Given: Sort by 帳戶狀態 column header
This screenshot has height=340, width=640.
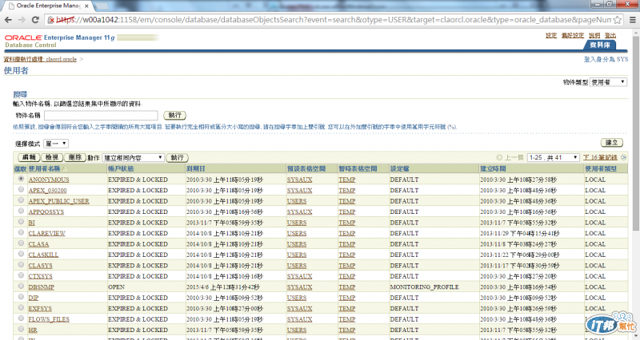Looking at the screenshot, I should pyautogui.click(x=121, y=168).
